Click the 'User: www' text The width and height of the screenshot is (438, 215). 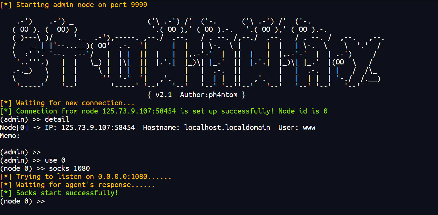pyautogui.click(x=297, y=128)
